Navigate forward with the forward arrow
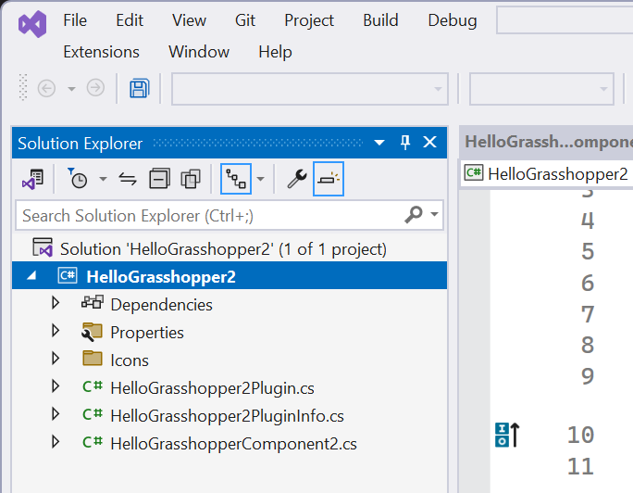 click(95, 88)
